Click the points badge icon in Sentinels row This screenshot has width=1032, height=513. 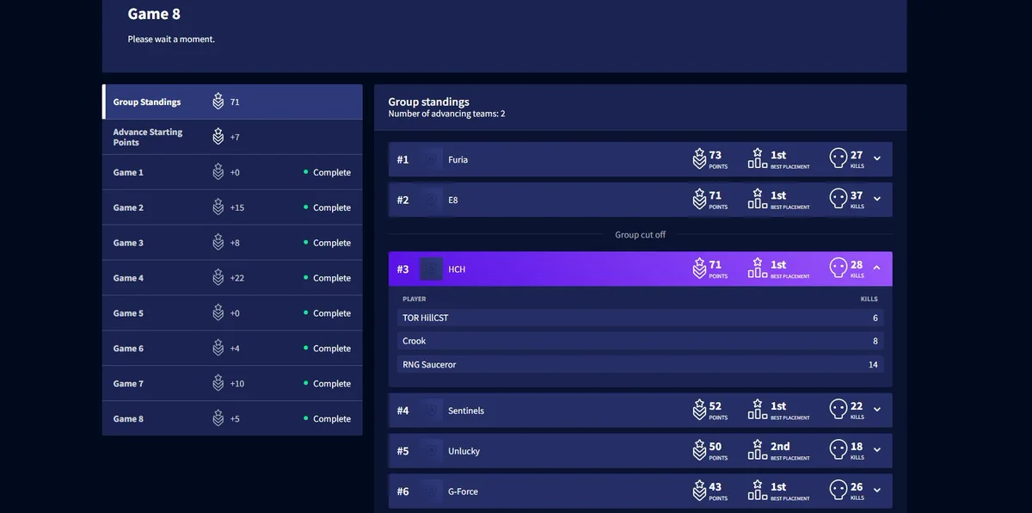[x=699, y=411]
